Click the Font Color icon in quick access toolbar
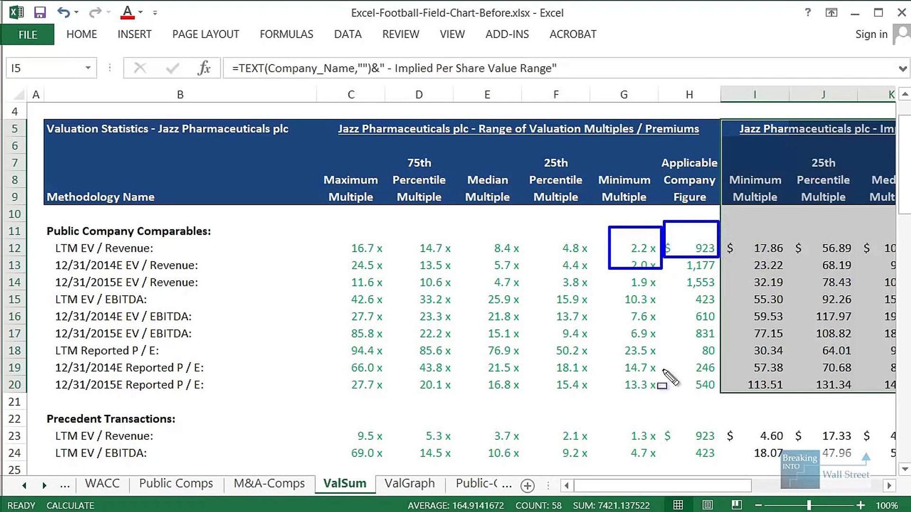Viewport: 911px width, 512px height. coord(127,13)
